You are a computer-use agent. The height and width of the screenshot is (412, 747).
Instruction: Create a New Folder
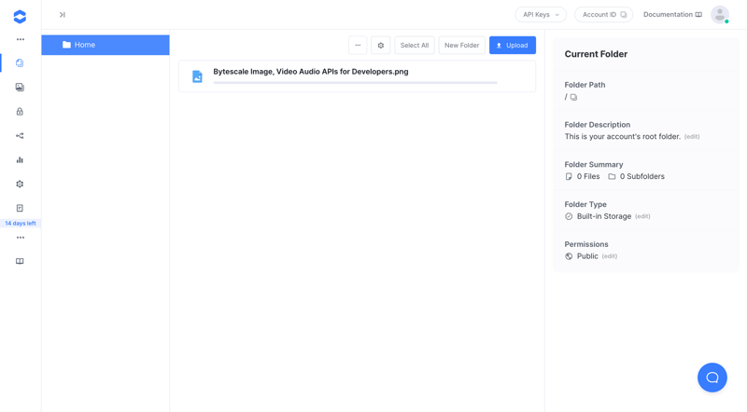click(x=461, y=45)
